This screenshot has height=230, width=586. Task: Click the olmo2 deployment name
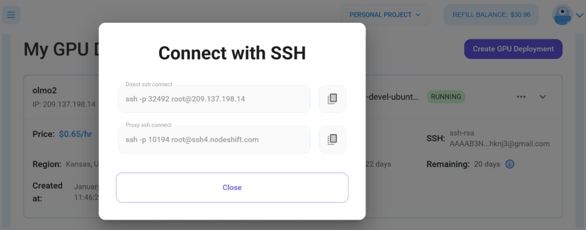45,91
